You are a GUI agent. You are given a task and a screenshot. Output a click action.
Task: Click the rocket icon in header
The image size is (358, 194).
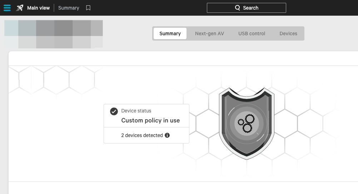20,8
